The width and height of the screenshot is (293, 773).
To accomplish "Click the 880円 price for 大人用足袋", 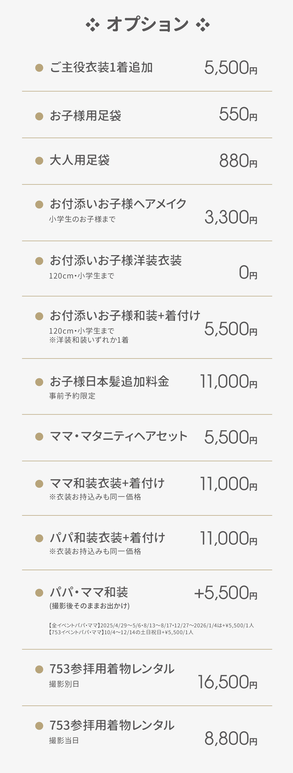I will (238, 161).
